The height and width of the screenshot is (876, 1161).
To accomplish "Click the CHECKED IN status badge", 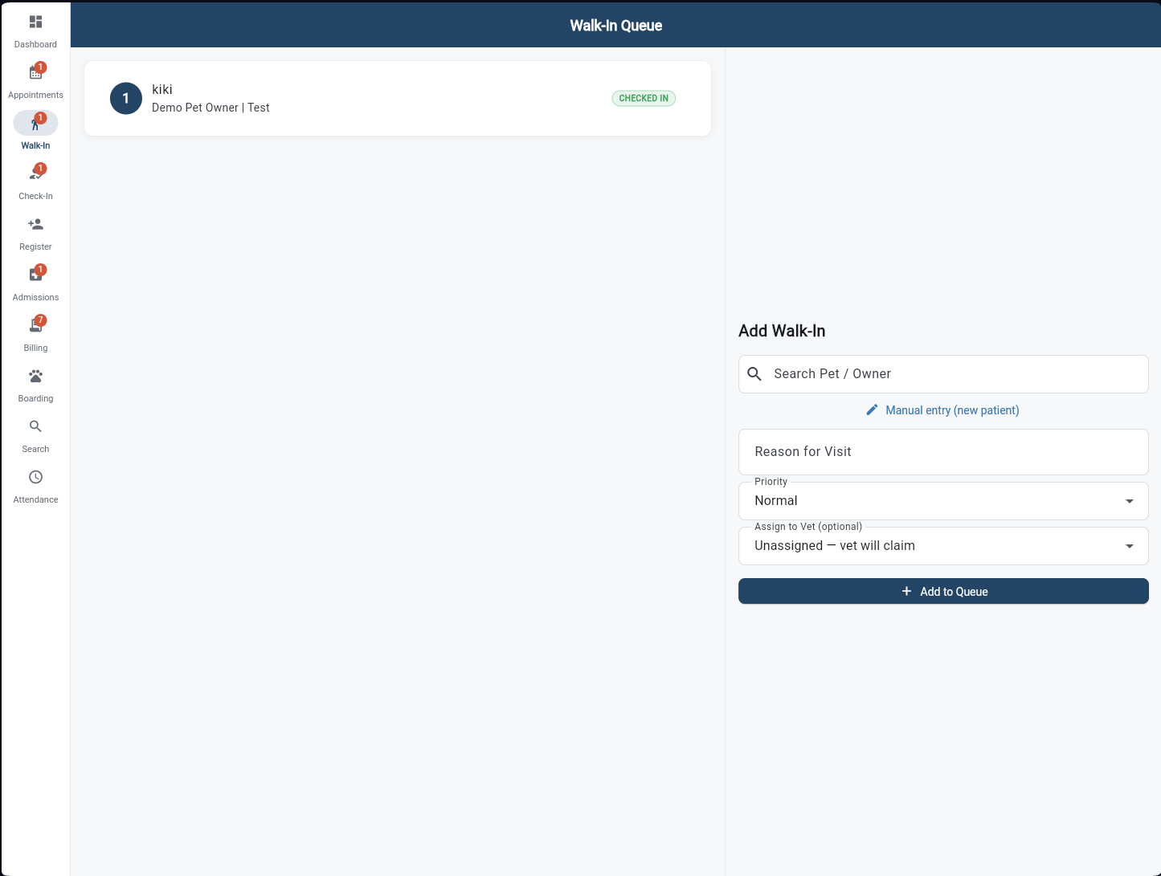I will (643, 98).
